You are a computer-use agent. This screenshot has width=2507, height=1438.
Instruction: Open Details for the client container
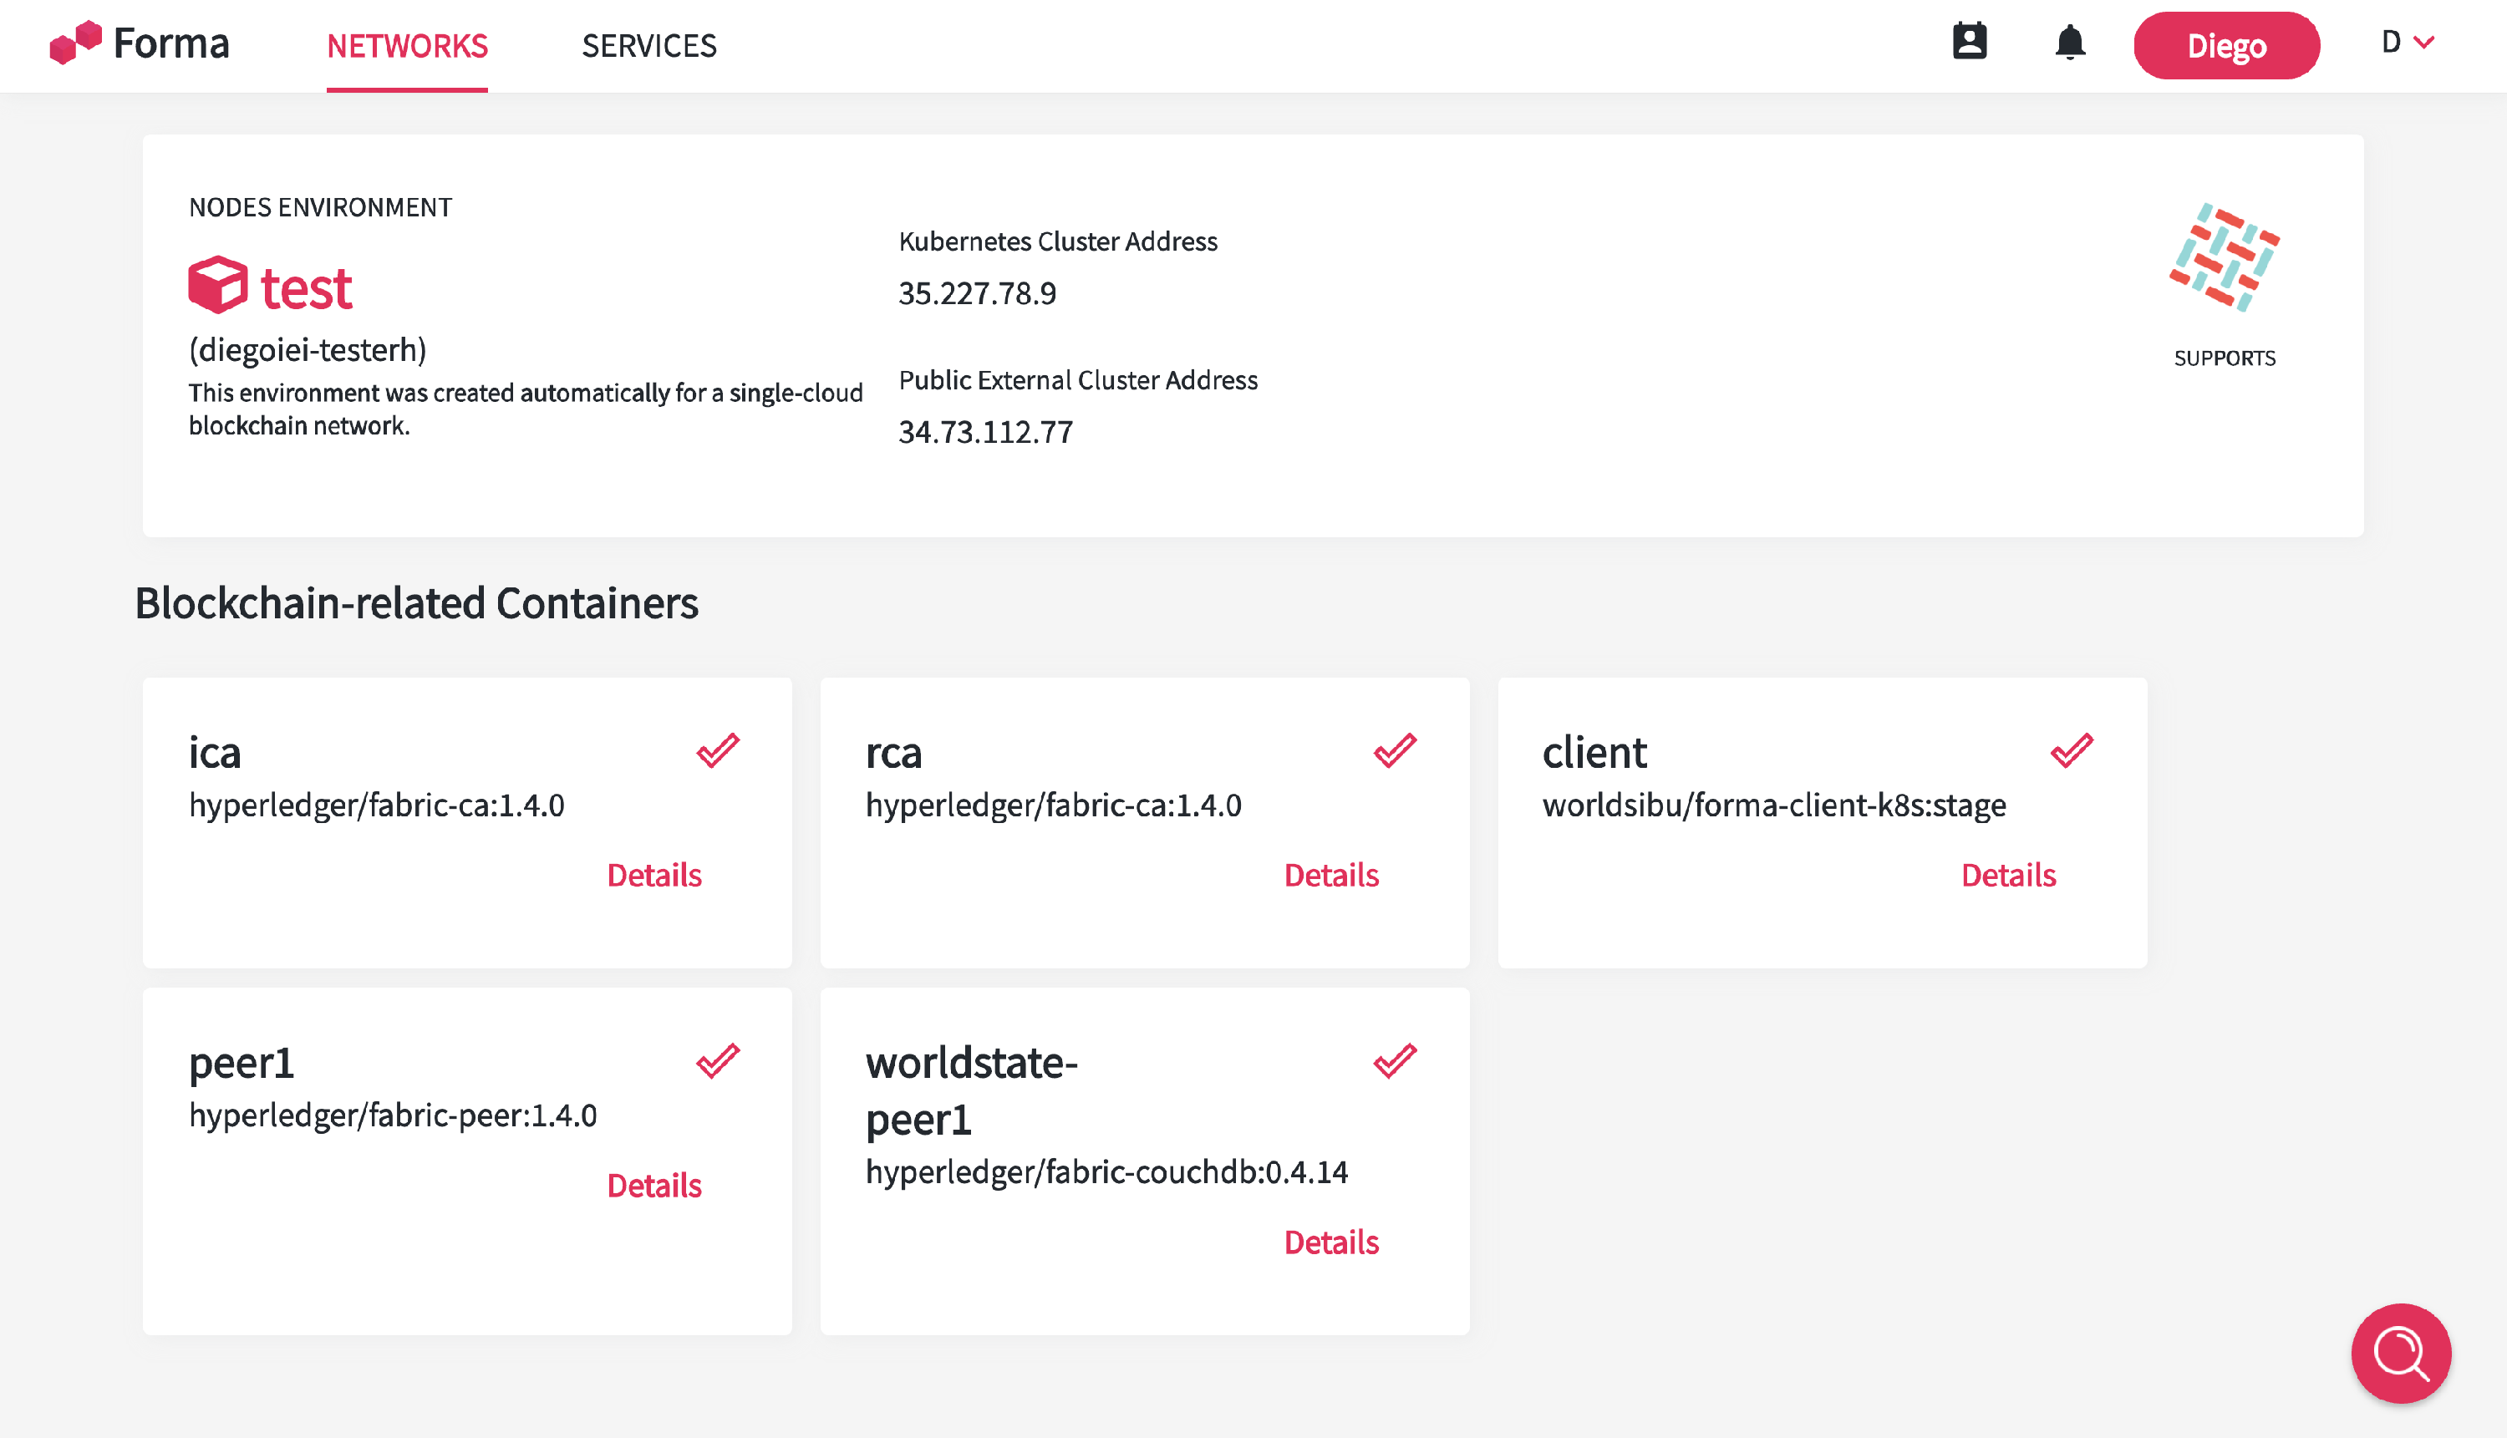coord(2008,875)
